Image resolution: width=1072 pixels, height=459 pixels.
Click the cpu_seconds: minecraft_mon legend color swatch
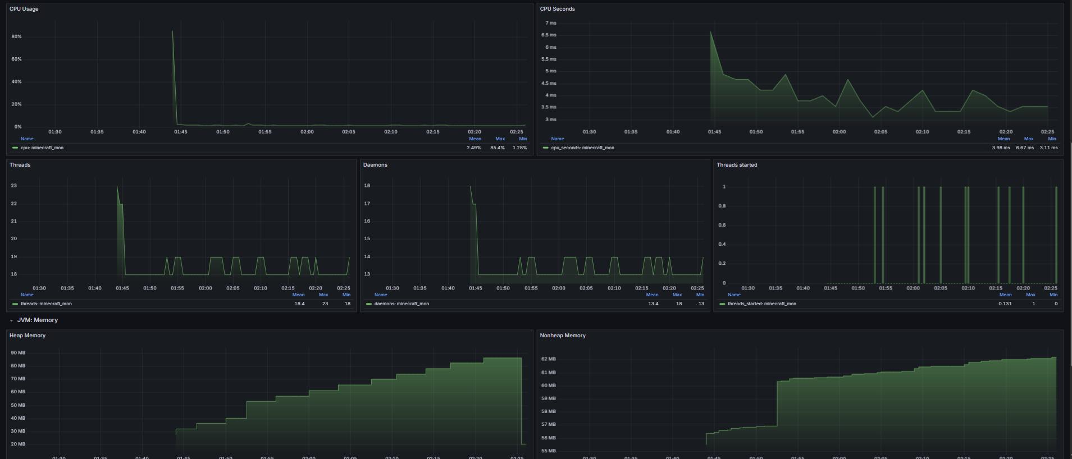[x=546, y=148]
